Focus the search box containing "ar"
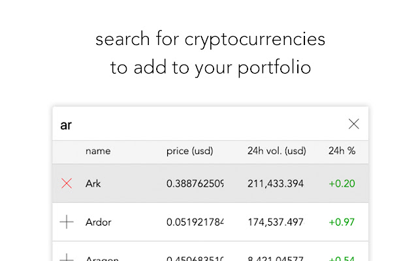418x261 pixels. click(x=196, y=124)
